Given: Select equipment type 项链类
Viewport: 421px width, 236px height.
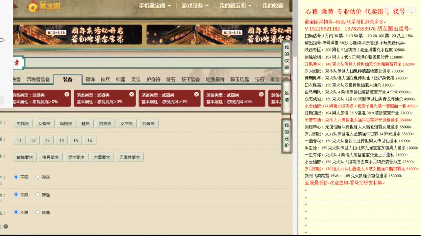Looking at the screenshot, I should (66, 124).
